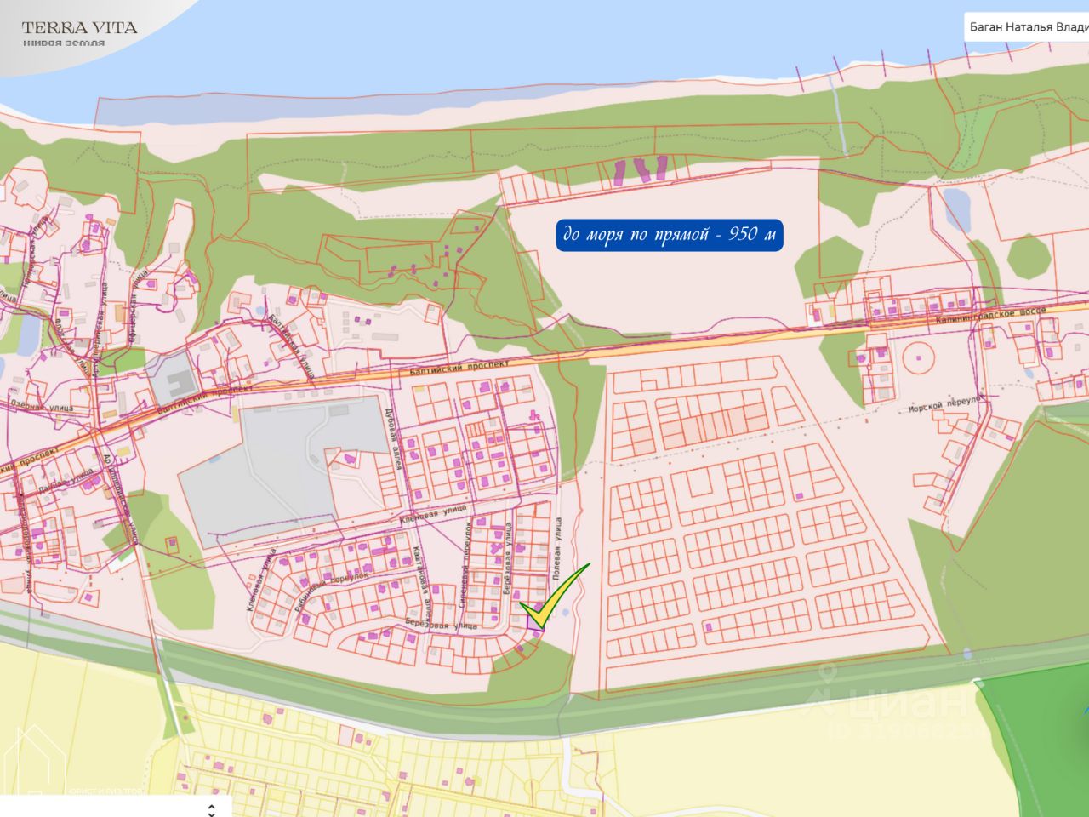Toggle the up-down chevron control at bottom

[212, 809]
